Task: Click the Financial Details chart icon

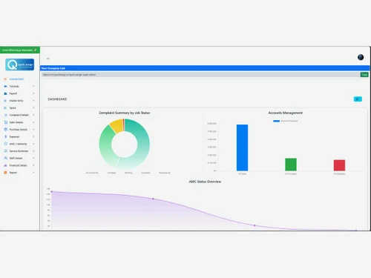Action: (x=5, y=165)
